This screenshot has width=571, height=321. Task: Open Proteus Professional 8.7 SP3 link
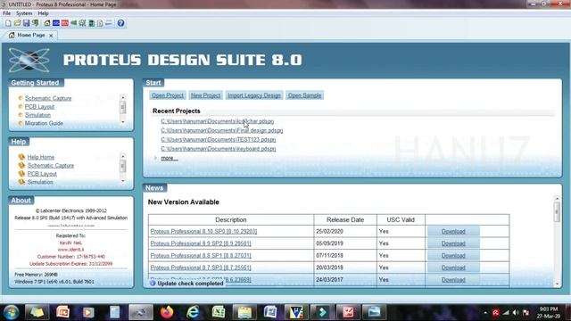201,267
